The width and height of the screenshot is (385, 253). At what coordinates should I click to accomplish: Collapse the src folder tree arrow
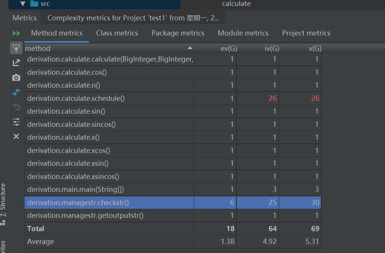[23, 4]
